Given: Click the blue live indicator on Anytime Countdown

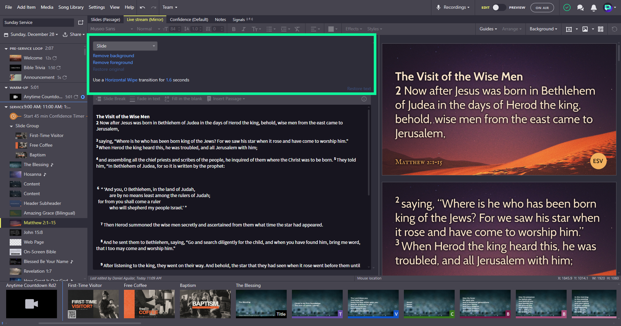Looking at the screenshot, I should point(83,97).
